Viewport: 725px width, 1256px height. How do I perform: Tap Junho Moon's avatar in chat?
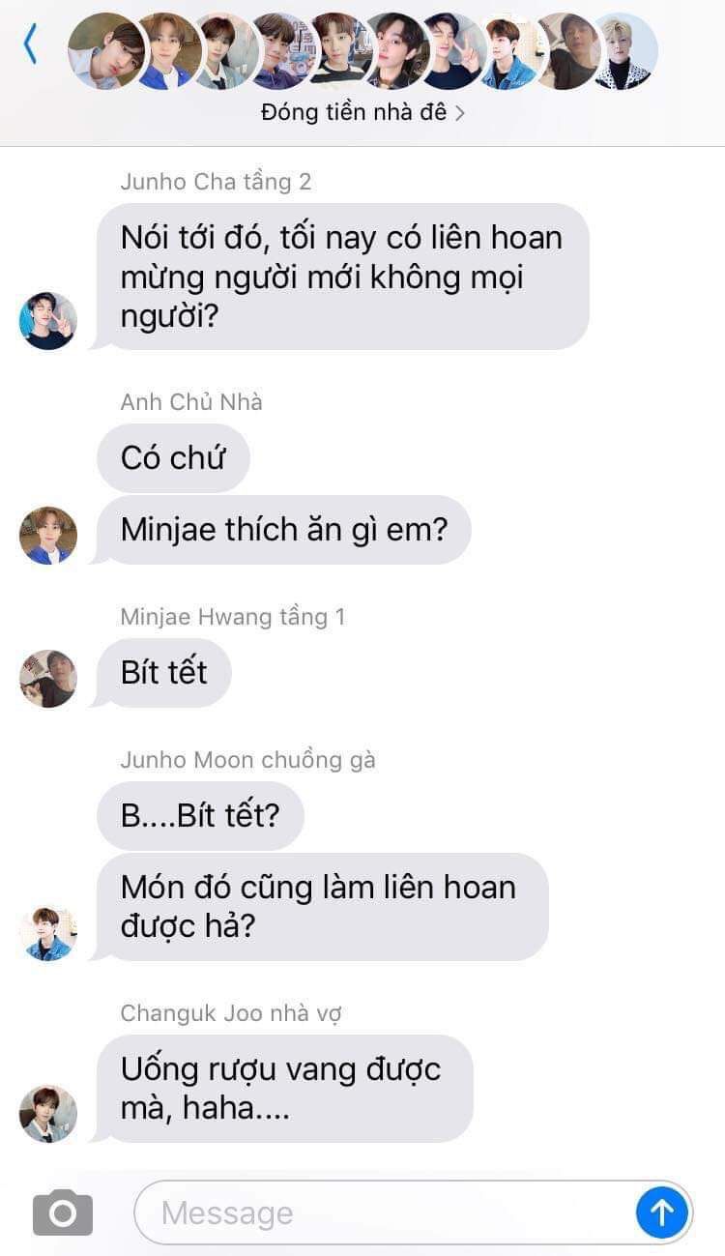click(x=48, y=932)
